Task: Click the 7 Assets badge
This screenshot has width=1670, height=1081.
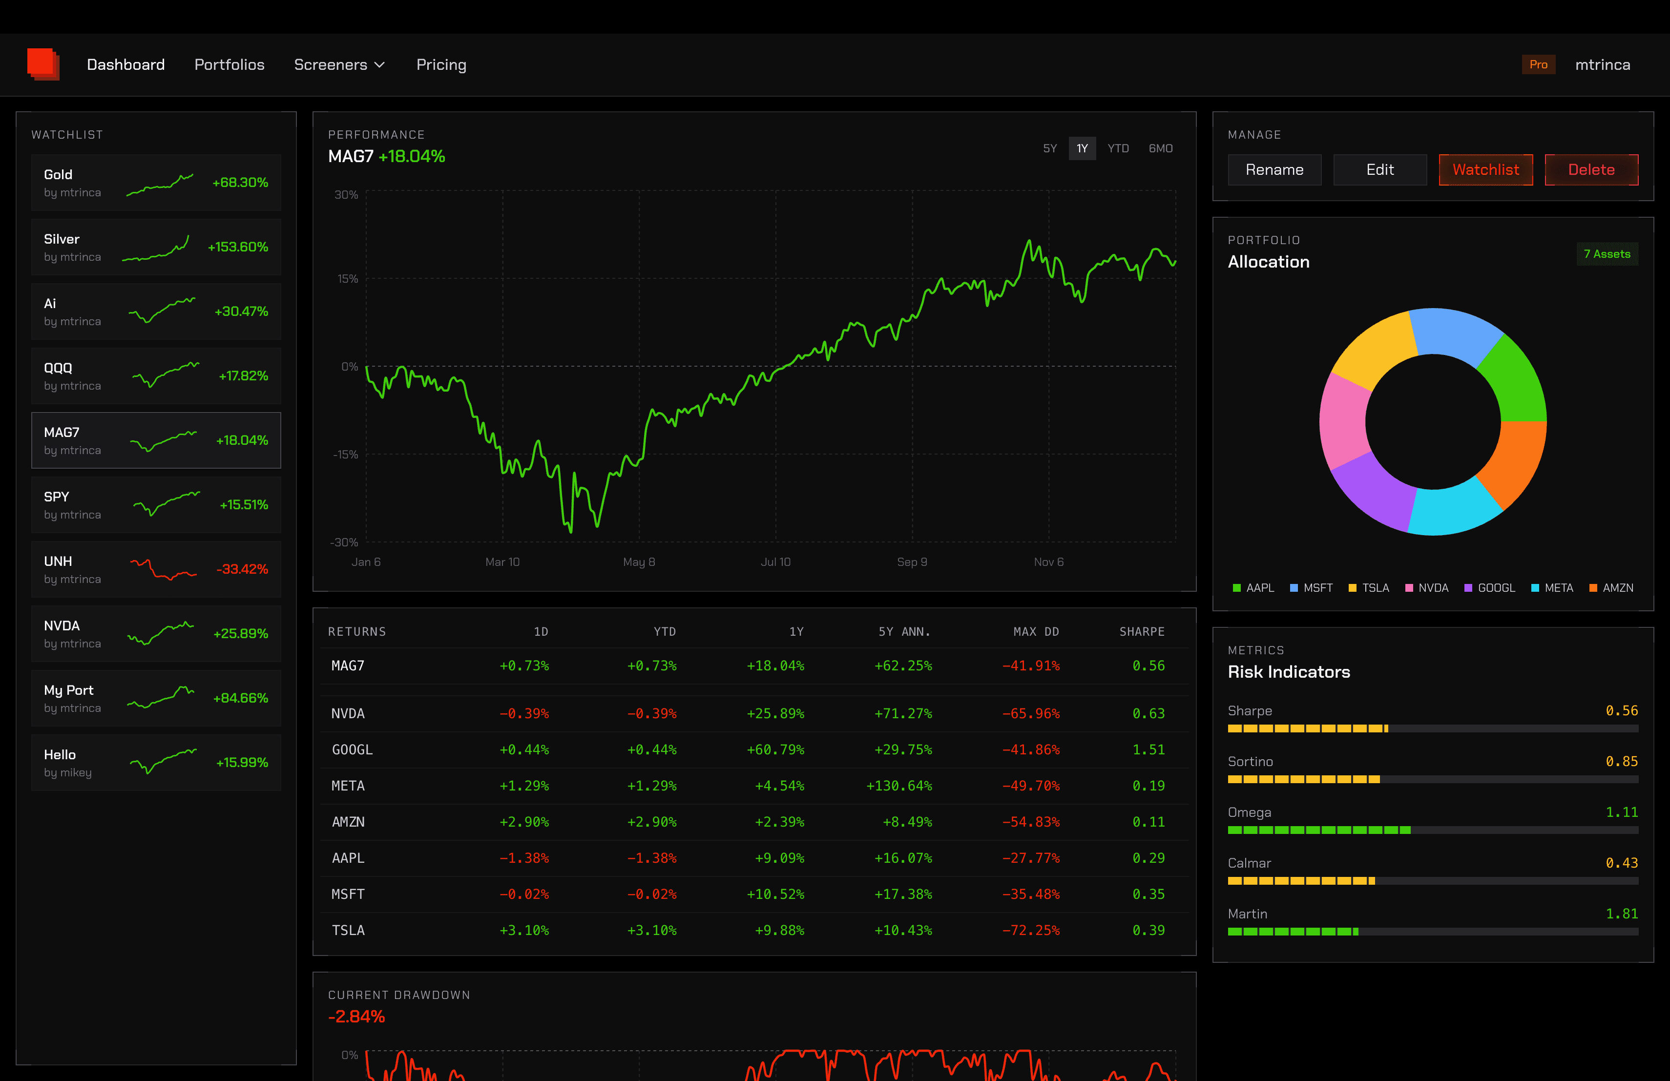Action: pos(1607,254)
